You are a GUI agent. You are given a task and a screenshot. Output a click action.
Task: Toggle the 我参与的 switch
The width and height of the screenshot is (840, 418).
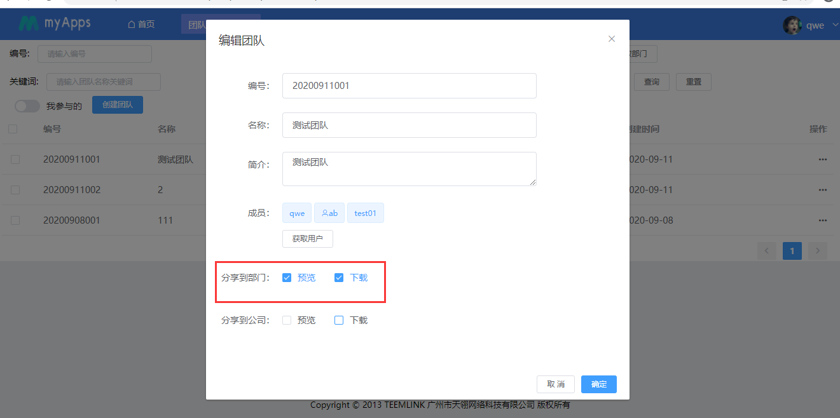[x=27, y=106]
